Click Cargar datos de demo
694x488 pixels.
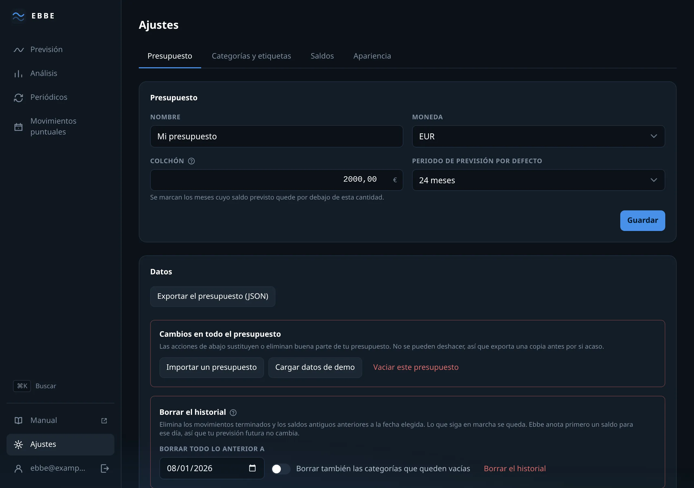click(315, 367)
